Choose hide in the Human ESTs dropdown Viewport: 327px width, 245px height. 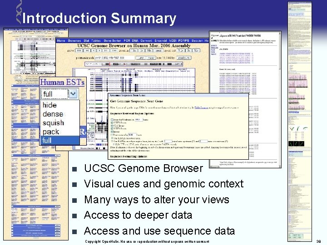(x=50, y=105)
